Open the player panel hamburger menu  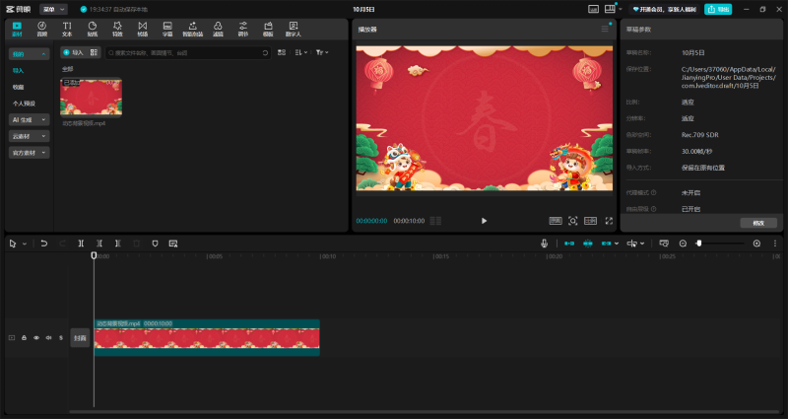605,30
